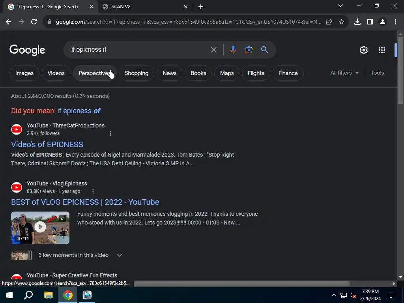Click the 'if epicness of' suggestion
The width and height of the screenshot is (404, 303).
(x=79, y=111)
